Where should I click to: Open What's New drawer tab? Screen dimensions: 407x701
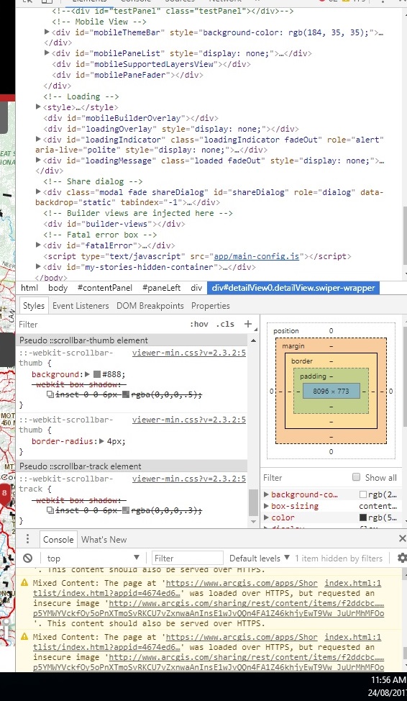point(104,539)
